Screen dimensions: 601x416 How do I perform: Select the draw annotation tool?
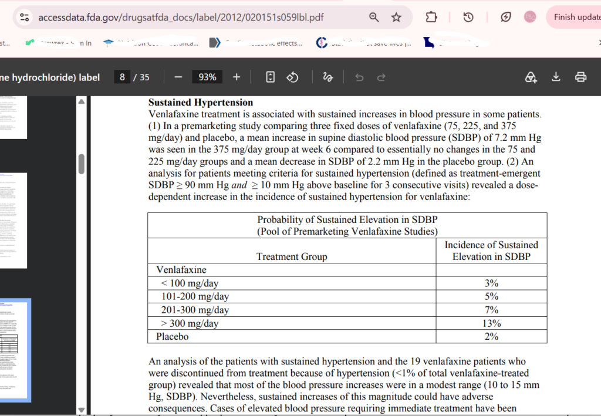pos(327,77)
